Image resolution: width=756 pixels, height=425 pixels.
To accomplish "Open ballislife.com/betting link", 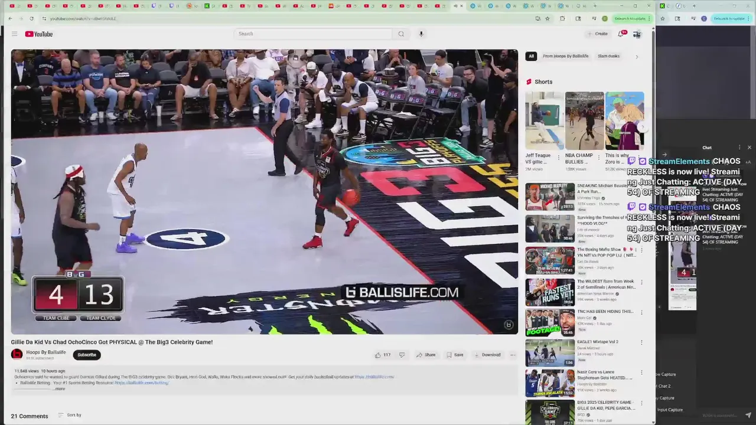I will (142, 382).
